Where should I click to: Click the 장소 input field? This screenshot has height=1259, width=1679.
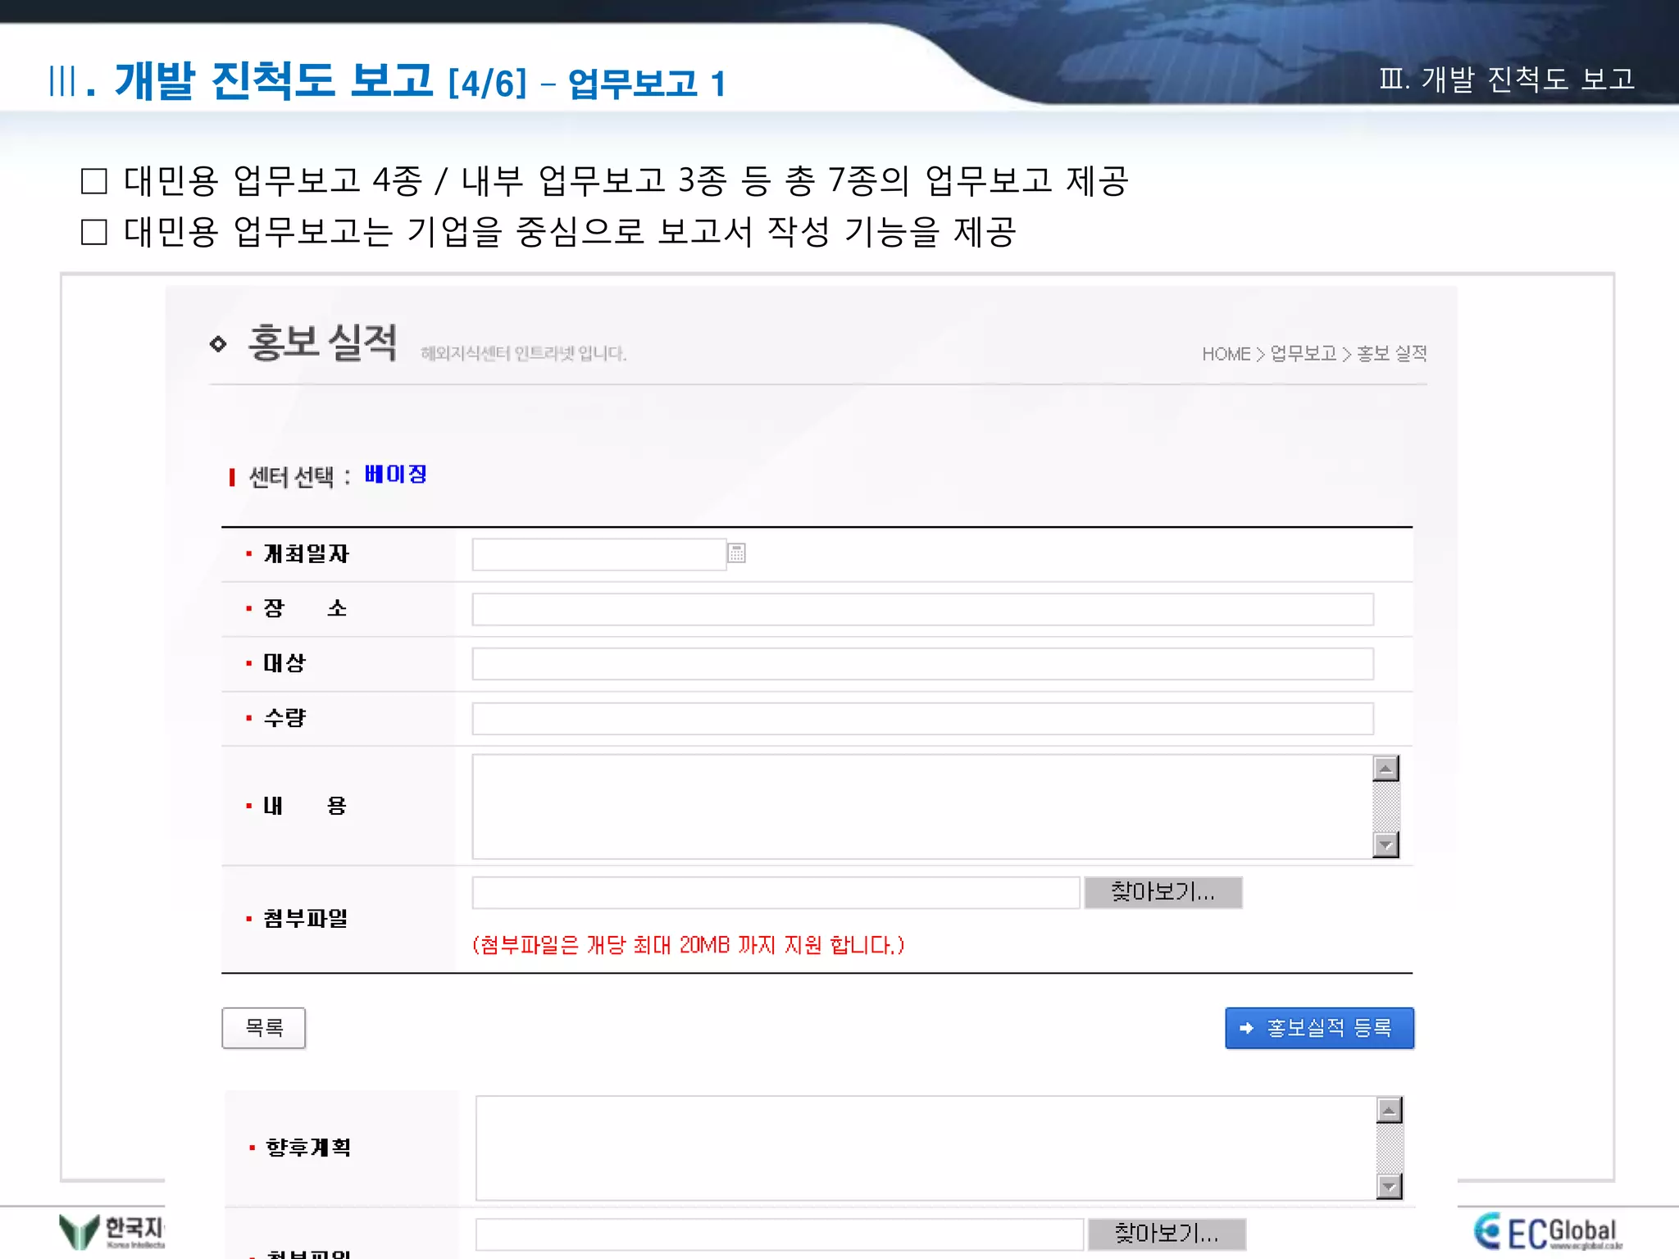pos(922,609)
